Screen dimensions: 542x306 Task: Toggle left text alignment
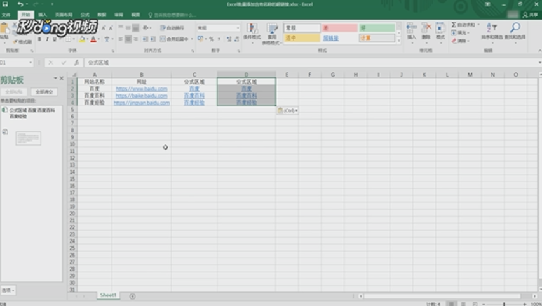tap(121, 39)
